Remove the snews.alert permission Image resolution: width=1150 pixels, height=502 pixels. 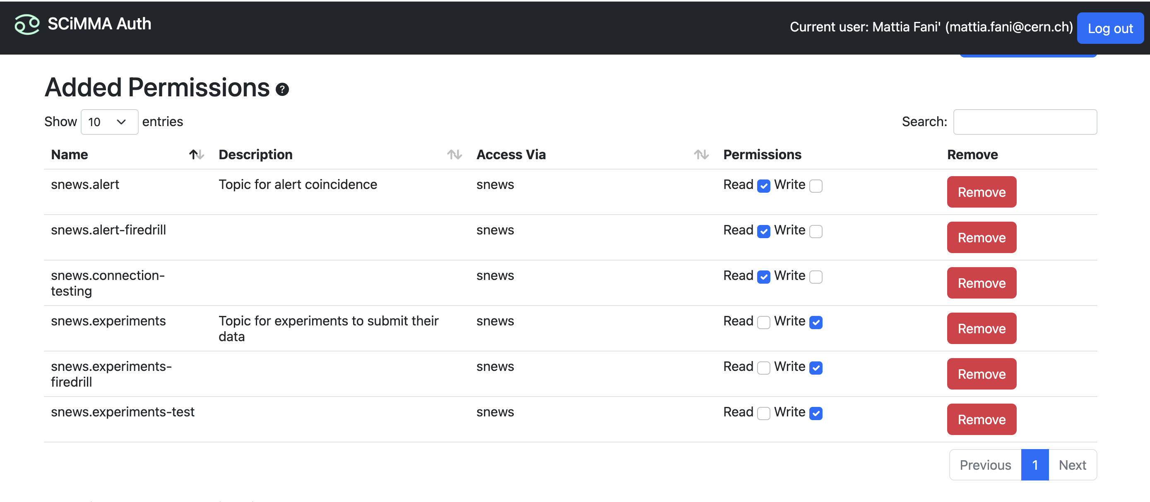pyautogui.click(x=981, y=192)
